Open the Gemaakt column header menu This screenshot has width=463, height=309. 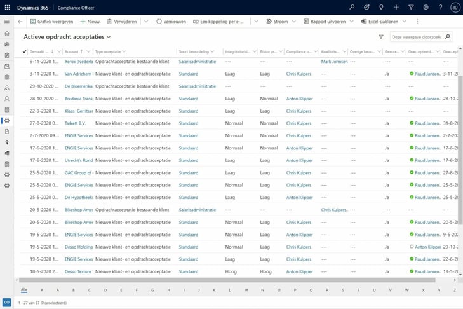click(59, 52)
